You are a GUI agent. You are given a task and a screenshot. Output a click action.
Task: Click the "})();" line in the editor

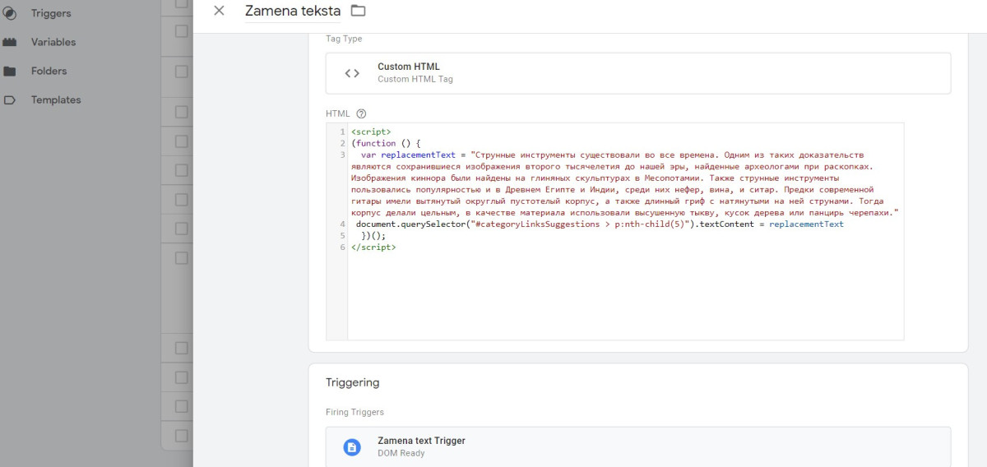(373, 235)
